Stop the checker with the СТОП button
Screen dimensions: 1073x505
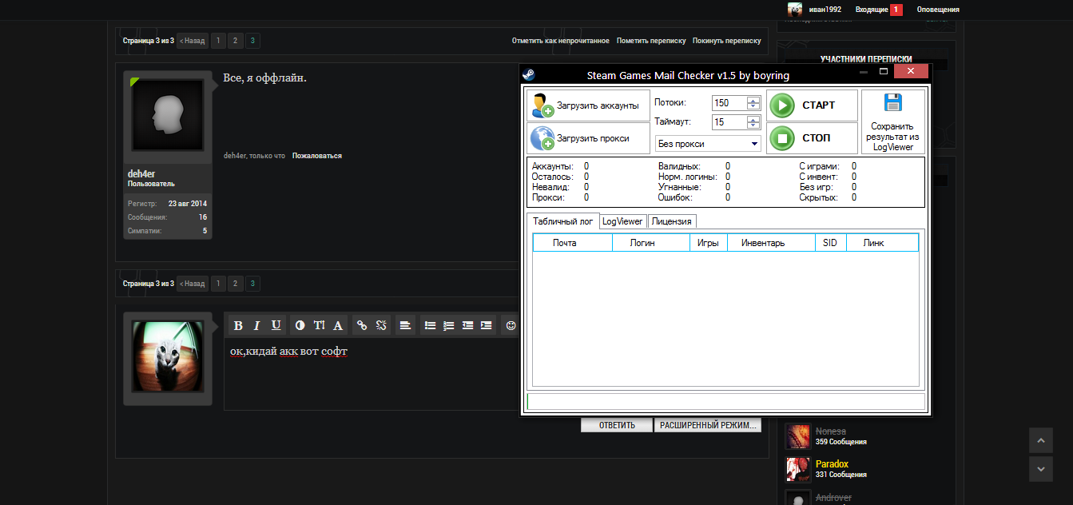coord(812,138)
